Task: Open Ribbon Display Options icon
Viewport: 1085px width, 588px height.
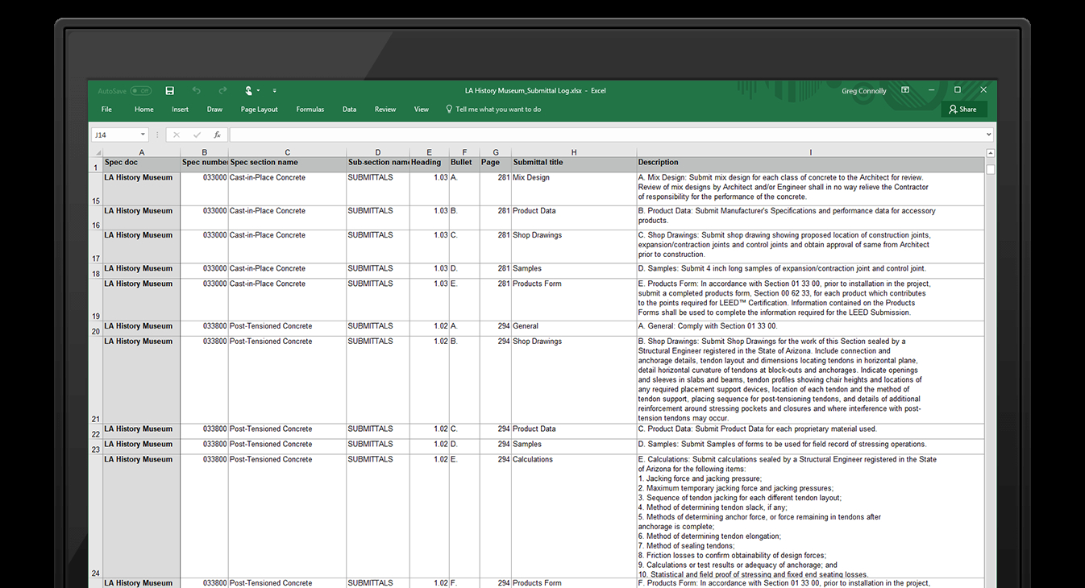Action: click(x=905, y=90)
